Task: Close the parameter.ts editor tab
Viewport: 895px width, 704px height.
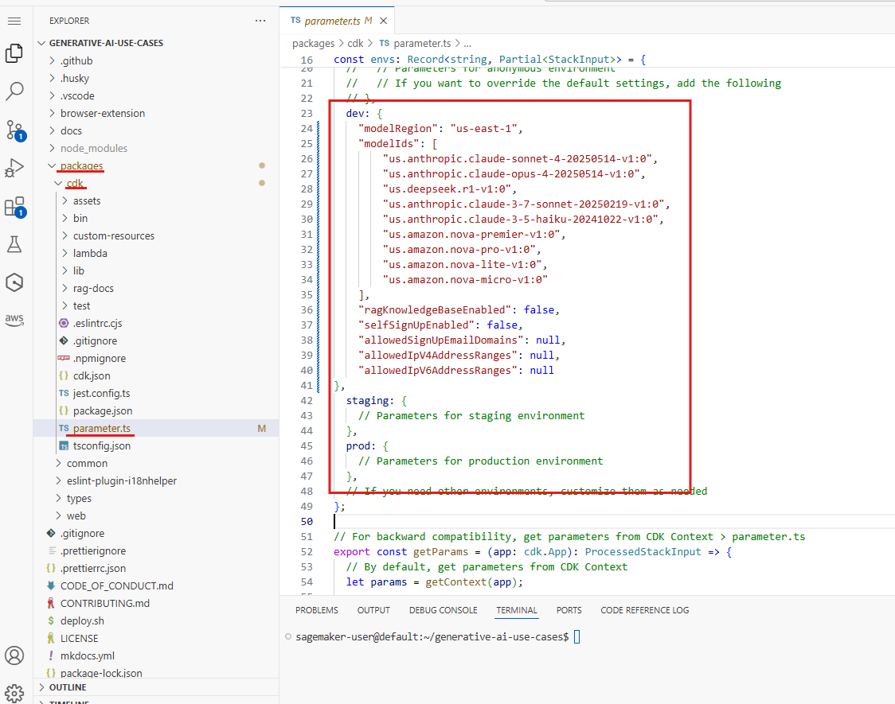Action: tap(384, 21)
